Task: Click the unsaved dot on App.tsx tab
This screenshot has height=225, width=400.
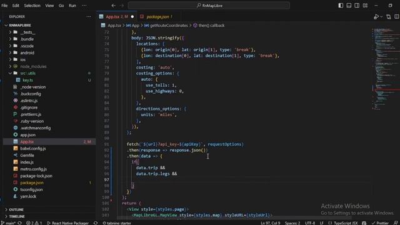Action: (132, 17)
